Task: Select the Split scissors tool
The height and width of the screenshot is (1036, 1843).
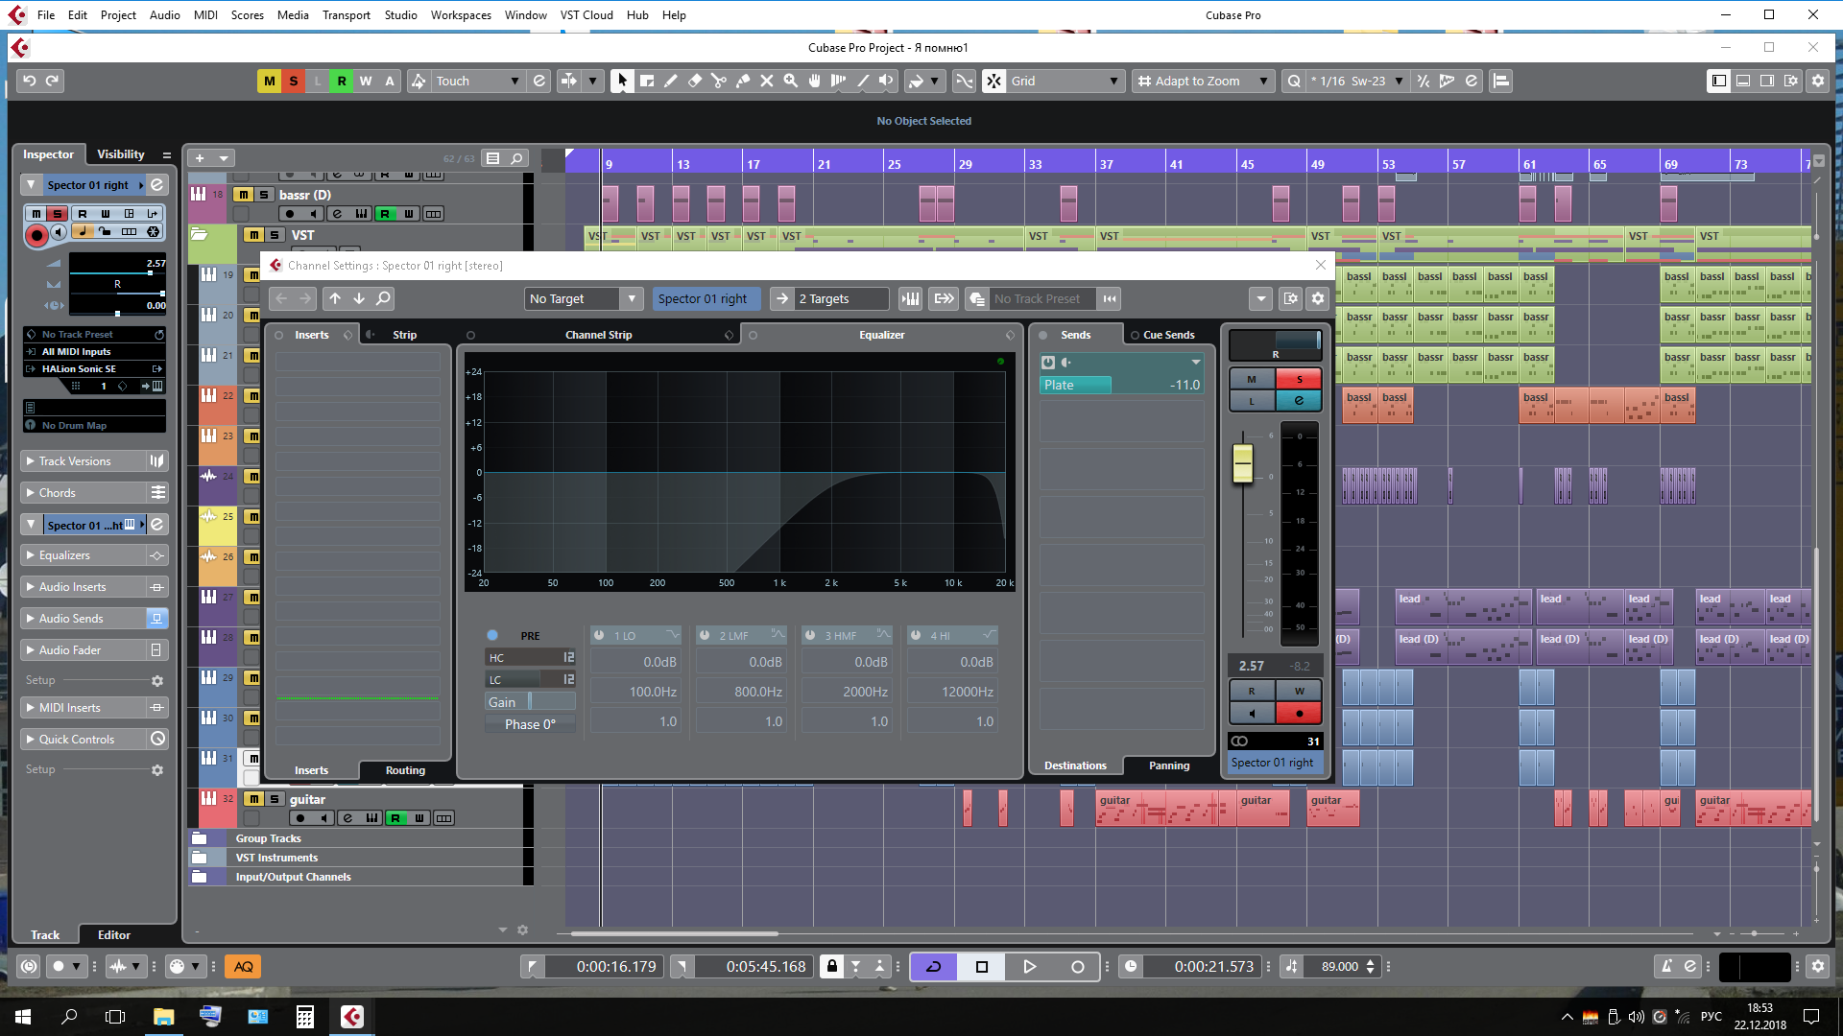Action: tap(719, 82)
